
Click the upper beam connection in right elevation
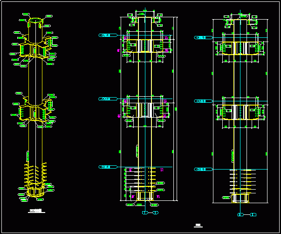tap(241, 49)
